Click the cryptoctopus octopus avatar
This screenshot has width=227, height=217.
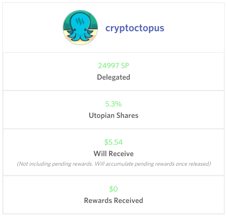coord(80,27)
